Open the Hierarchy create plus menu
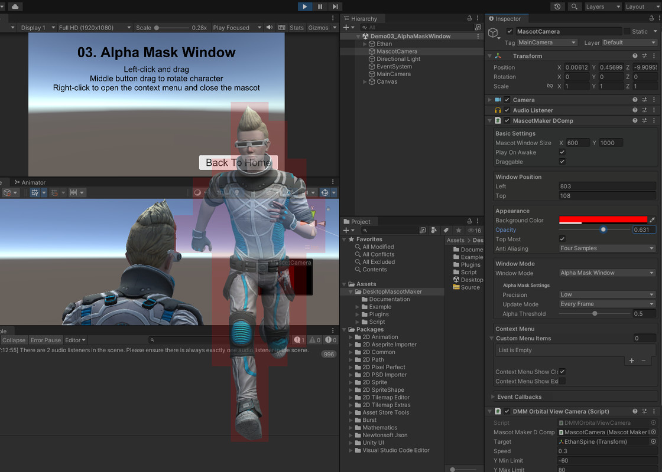662x472 pixels. click(x=346, y=28)
